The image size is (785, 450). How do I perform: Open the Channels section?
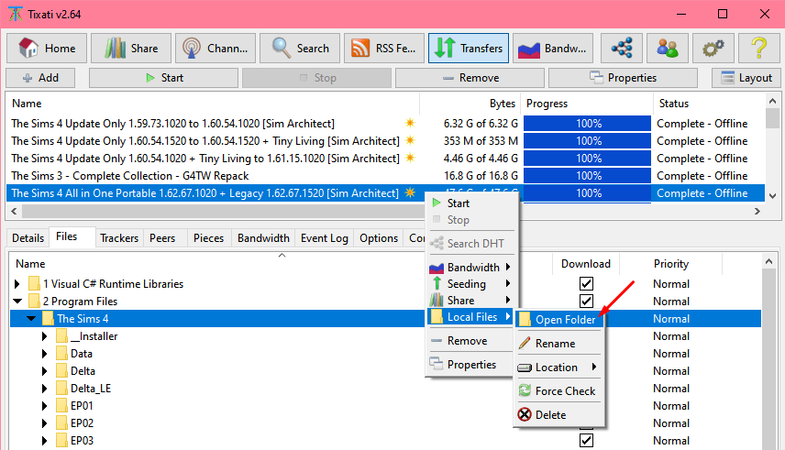tap(216, 48)
